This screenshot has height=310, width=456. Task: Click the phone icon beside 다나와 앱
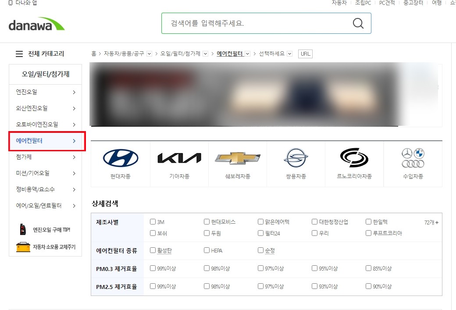point(11,3)
